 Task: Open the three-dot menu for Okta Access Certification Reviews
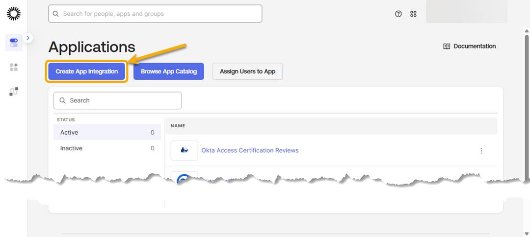click(481, 151)
